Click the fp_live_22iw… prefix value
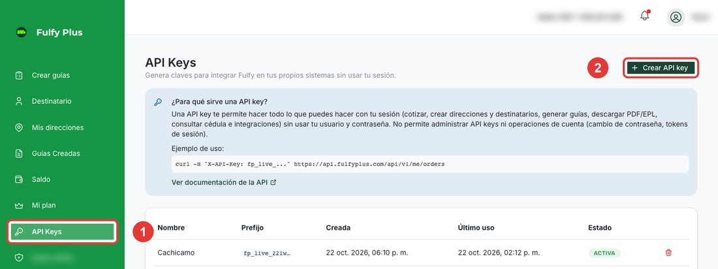Screen dimensions: 718x269 pyautogui.click(x=266, y=253)
